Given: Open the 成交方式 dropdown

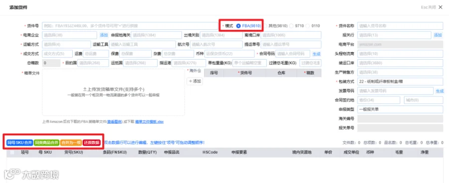Looking at the screenshot, I should [57, 54].
